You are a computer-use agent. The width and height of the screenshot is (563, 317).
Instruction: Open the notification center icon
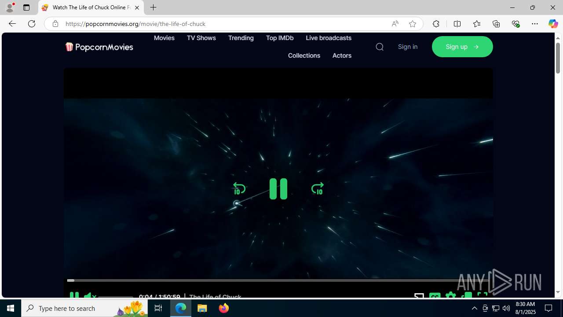548,308
